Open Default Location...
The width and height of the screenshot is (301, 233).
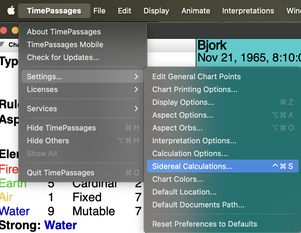point(223,192)
